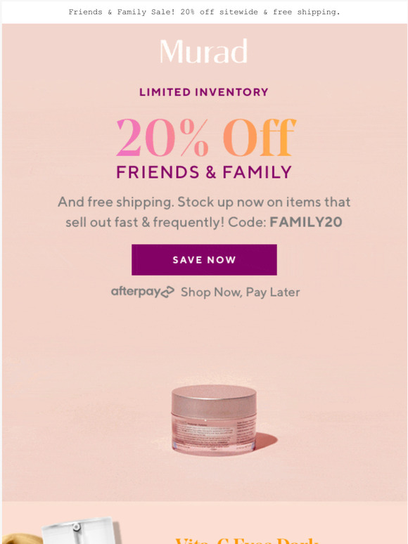Click the pink 20% numerals graphic
The height and width of the screenshot is (544, 408).
(162, 137)
